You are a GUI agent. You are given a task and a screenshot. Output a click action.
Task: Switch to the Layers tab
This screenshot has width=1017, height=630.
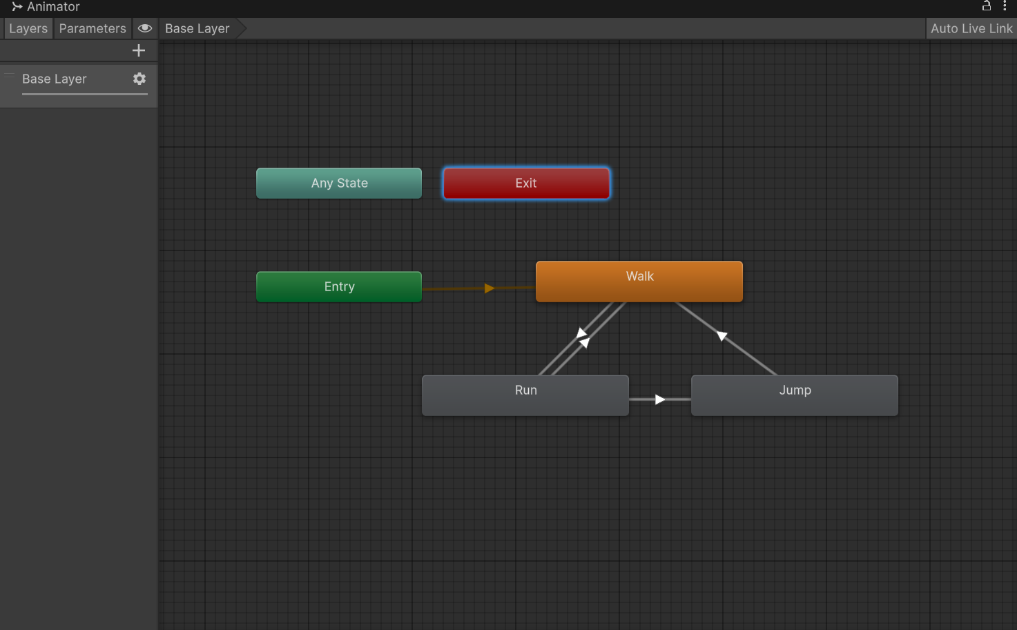pos(28,28)
